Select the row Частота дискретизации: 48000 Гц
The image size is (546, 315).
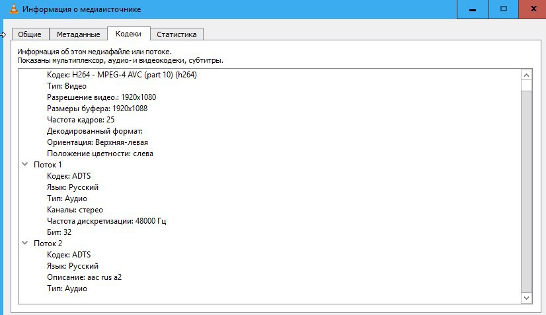pos(106,221)
